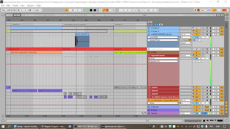
Task: Click the W optimize arrangement width button
Action: pos(222,15)
